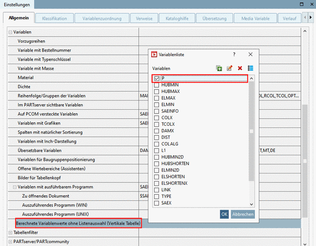The width and height of the screenshot is (316, 246).
Task: Enable the HUBMIN2D checkbox
Action: click(157, 157)
